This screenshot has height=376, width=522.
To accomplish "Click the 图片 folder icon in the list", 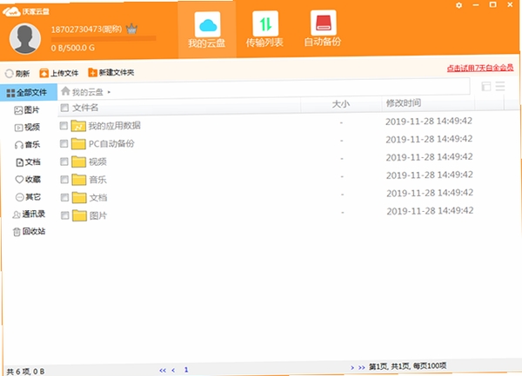I will (x=80, y=215).
